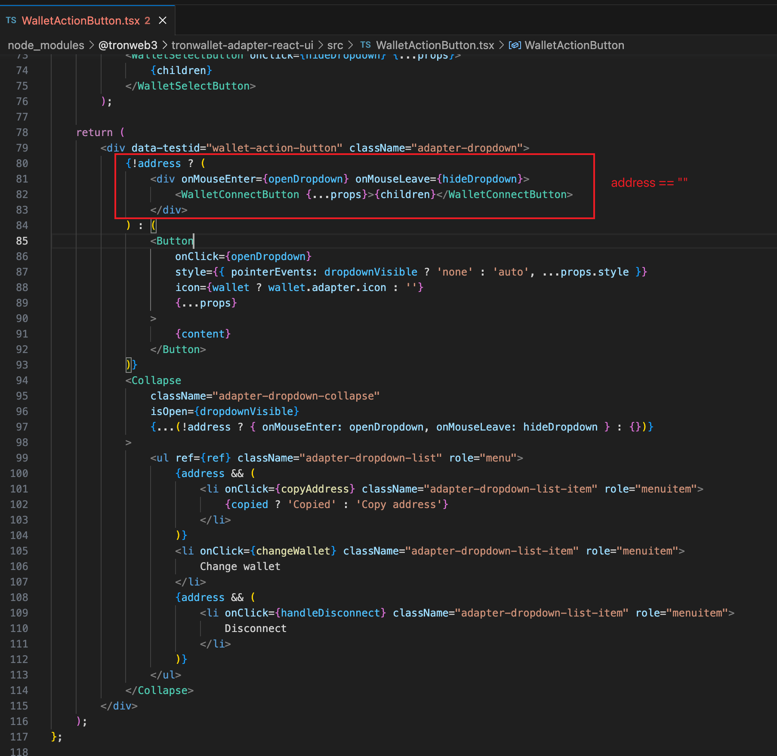Click the handleDisconnect handler on line 109
Screen dimensions: 777x756
click(331, 613)
